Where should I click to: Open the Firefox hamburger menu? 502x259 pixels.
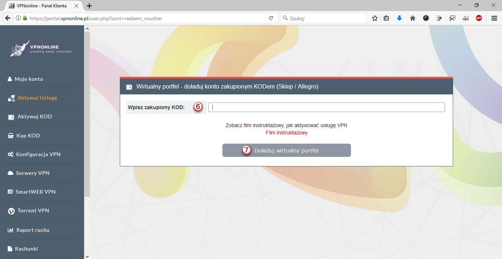(494, 18)
